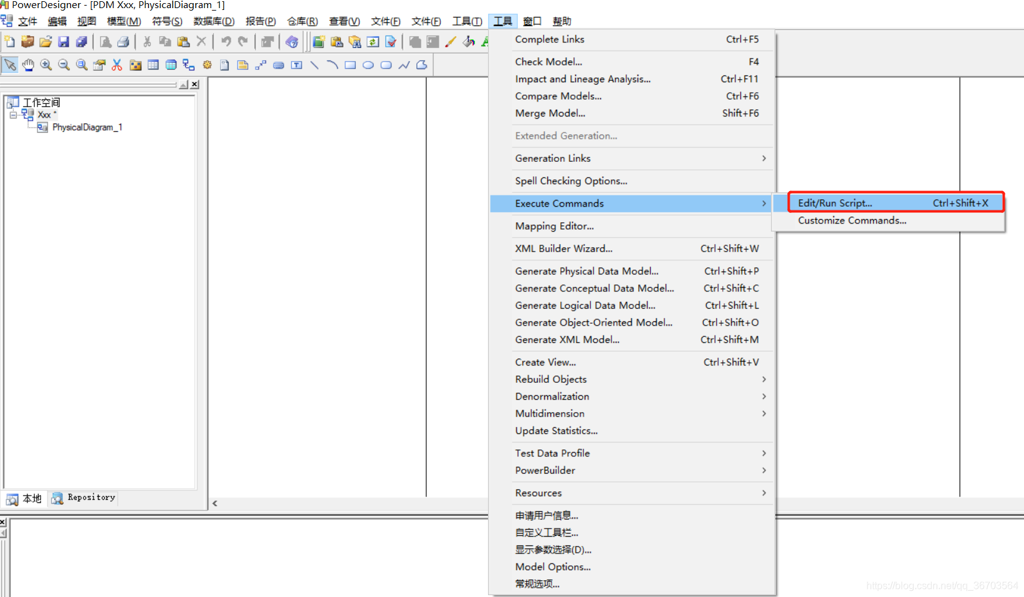Close the browser panel with its X button
Image resolution: width=1024 pixels, height=597 pixels.
pyautogui.click(x=194, y=84)
